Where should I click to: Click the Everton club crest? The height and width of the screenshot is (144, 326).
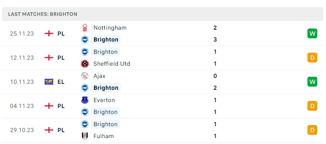[84, 100]
